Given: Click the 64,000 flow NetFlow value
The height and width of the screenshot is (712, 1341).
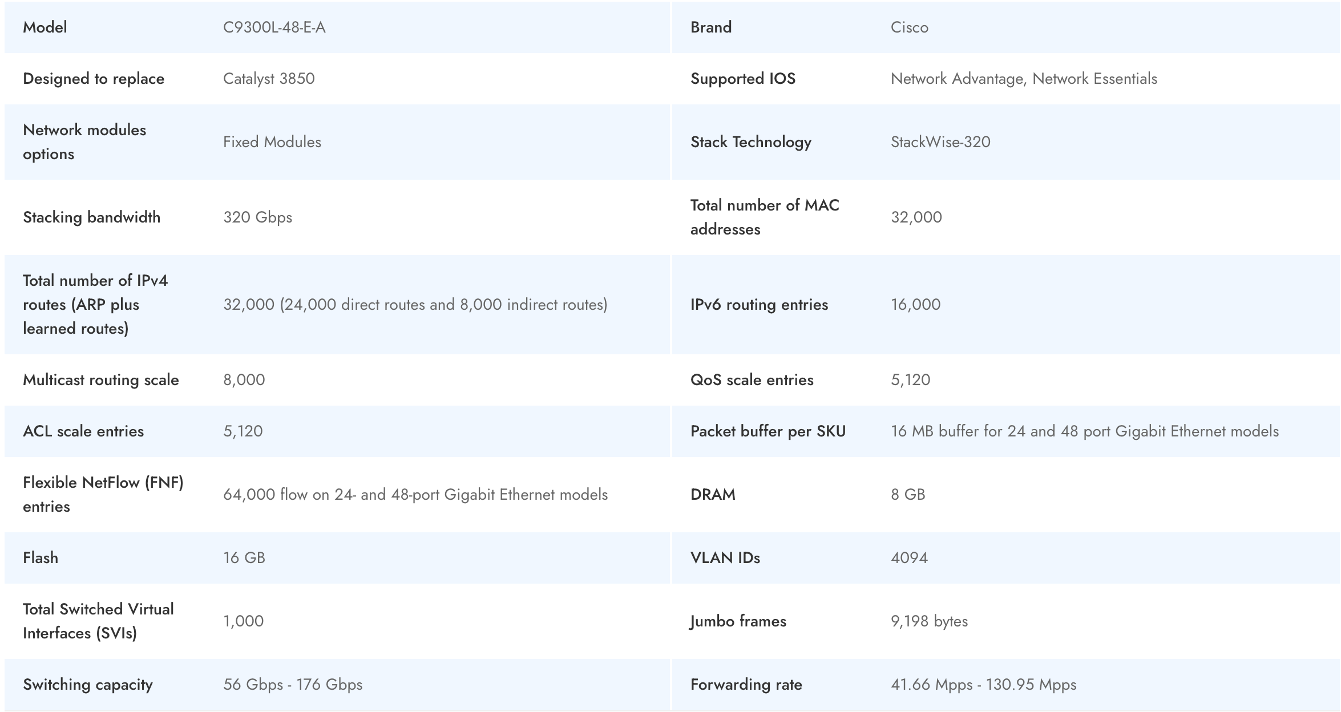Looking at the screenshot, I should tap(415, 495).
